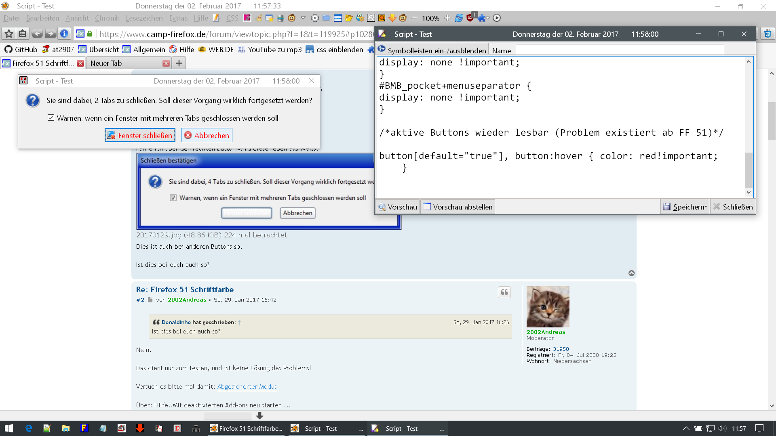Expand the system tray hidden icons chevron
Screen dimensions: 776x436
(686, 428)
